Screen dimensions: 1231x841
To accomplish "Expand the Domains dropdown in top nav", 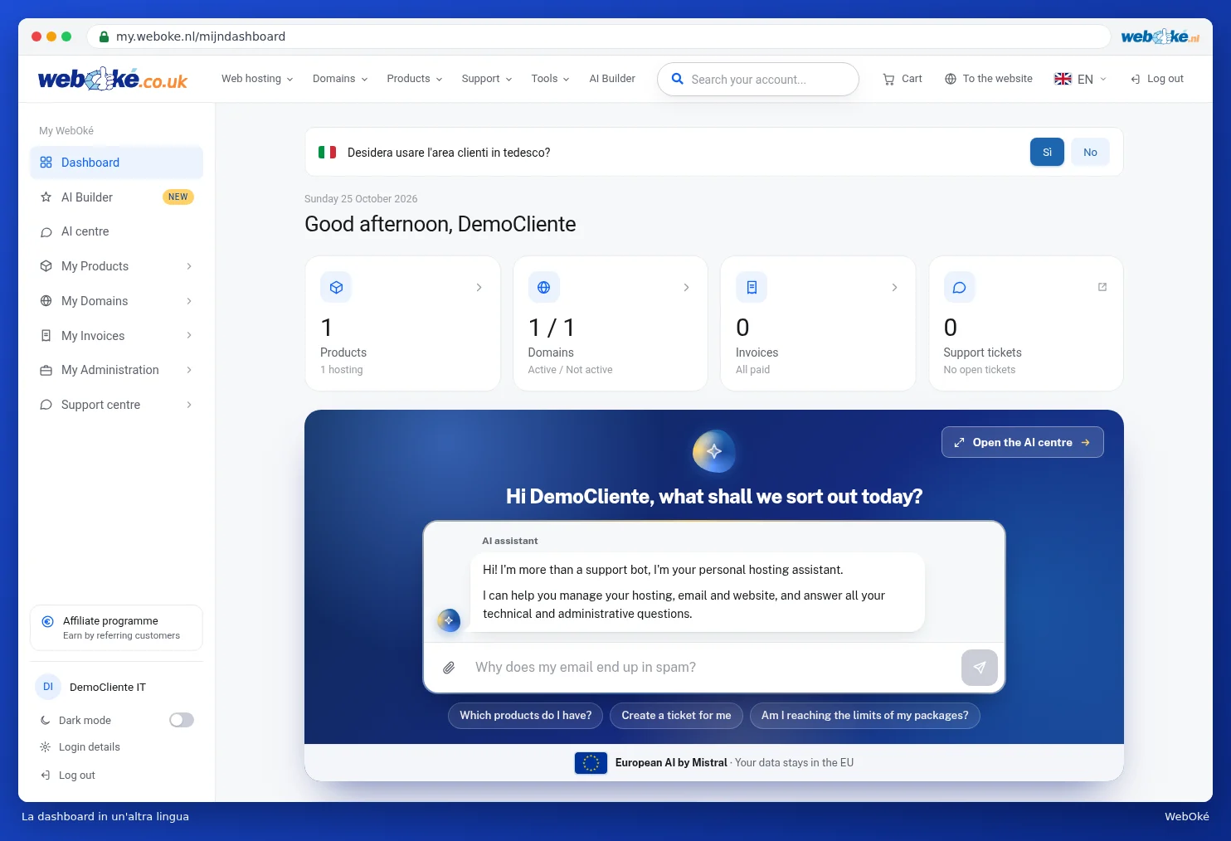I will (340, 79).
